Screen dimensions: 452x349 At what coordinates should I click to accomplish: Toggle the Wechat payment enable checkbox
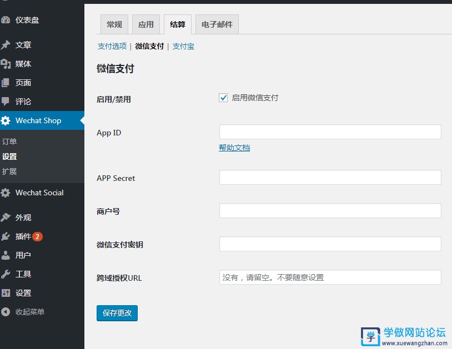click(223, 98)
